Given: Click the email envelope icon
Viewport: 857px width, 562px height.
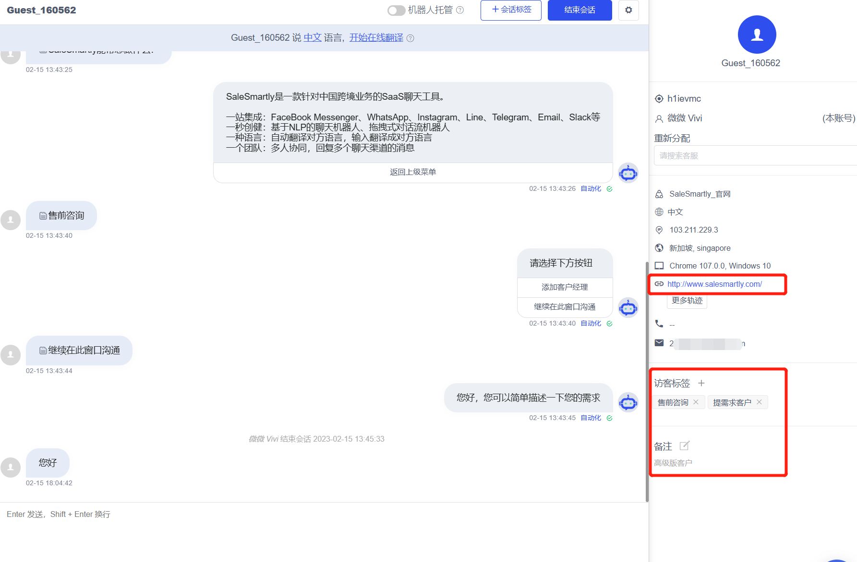Looking at the screenshot, I should click(659, 343).
